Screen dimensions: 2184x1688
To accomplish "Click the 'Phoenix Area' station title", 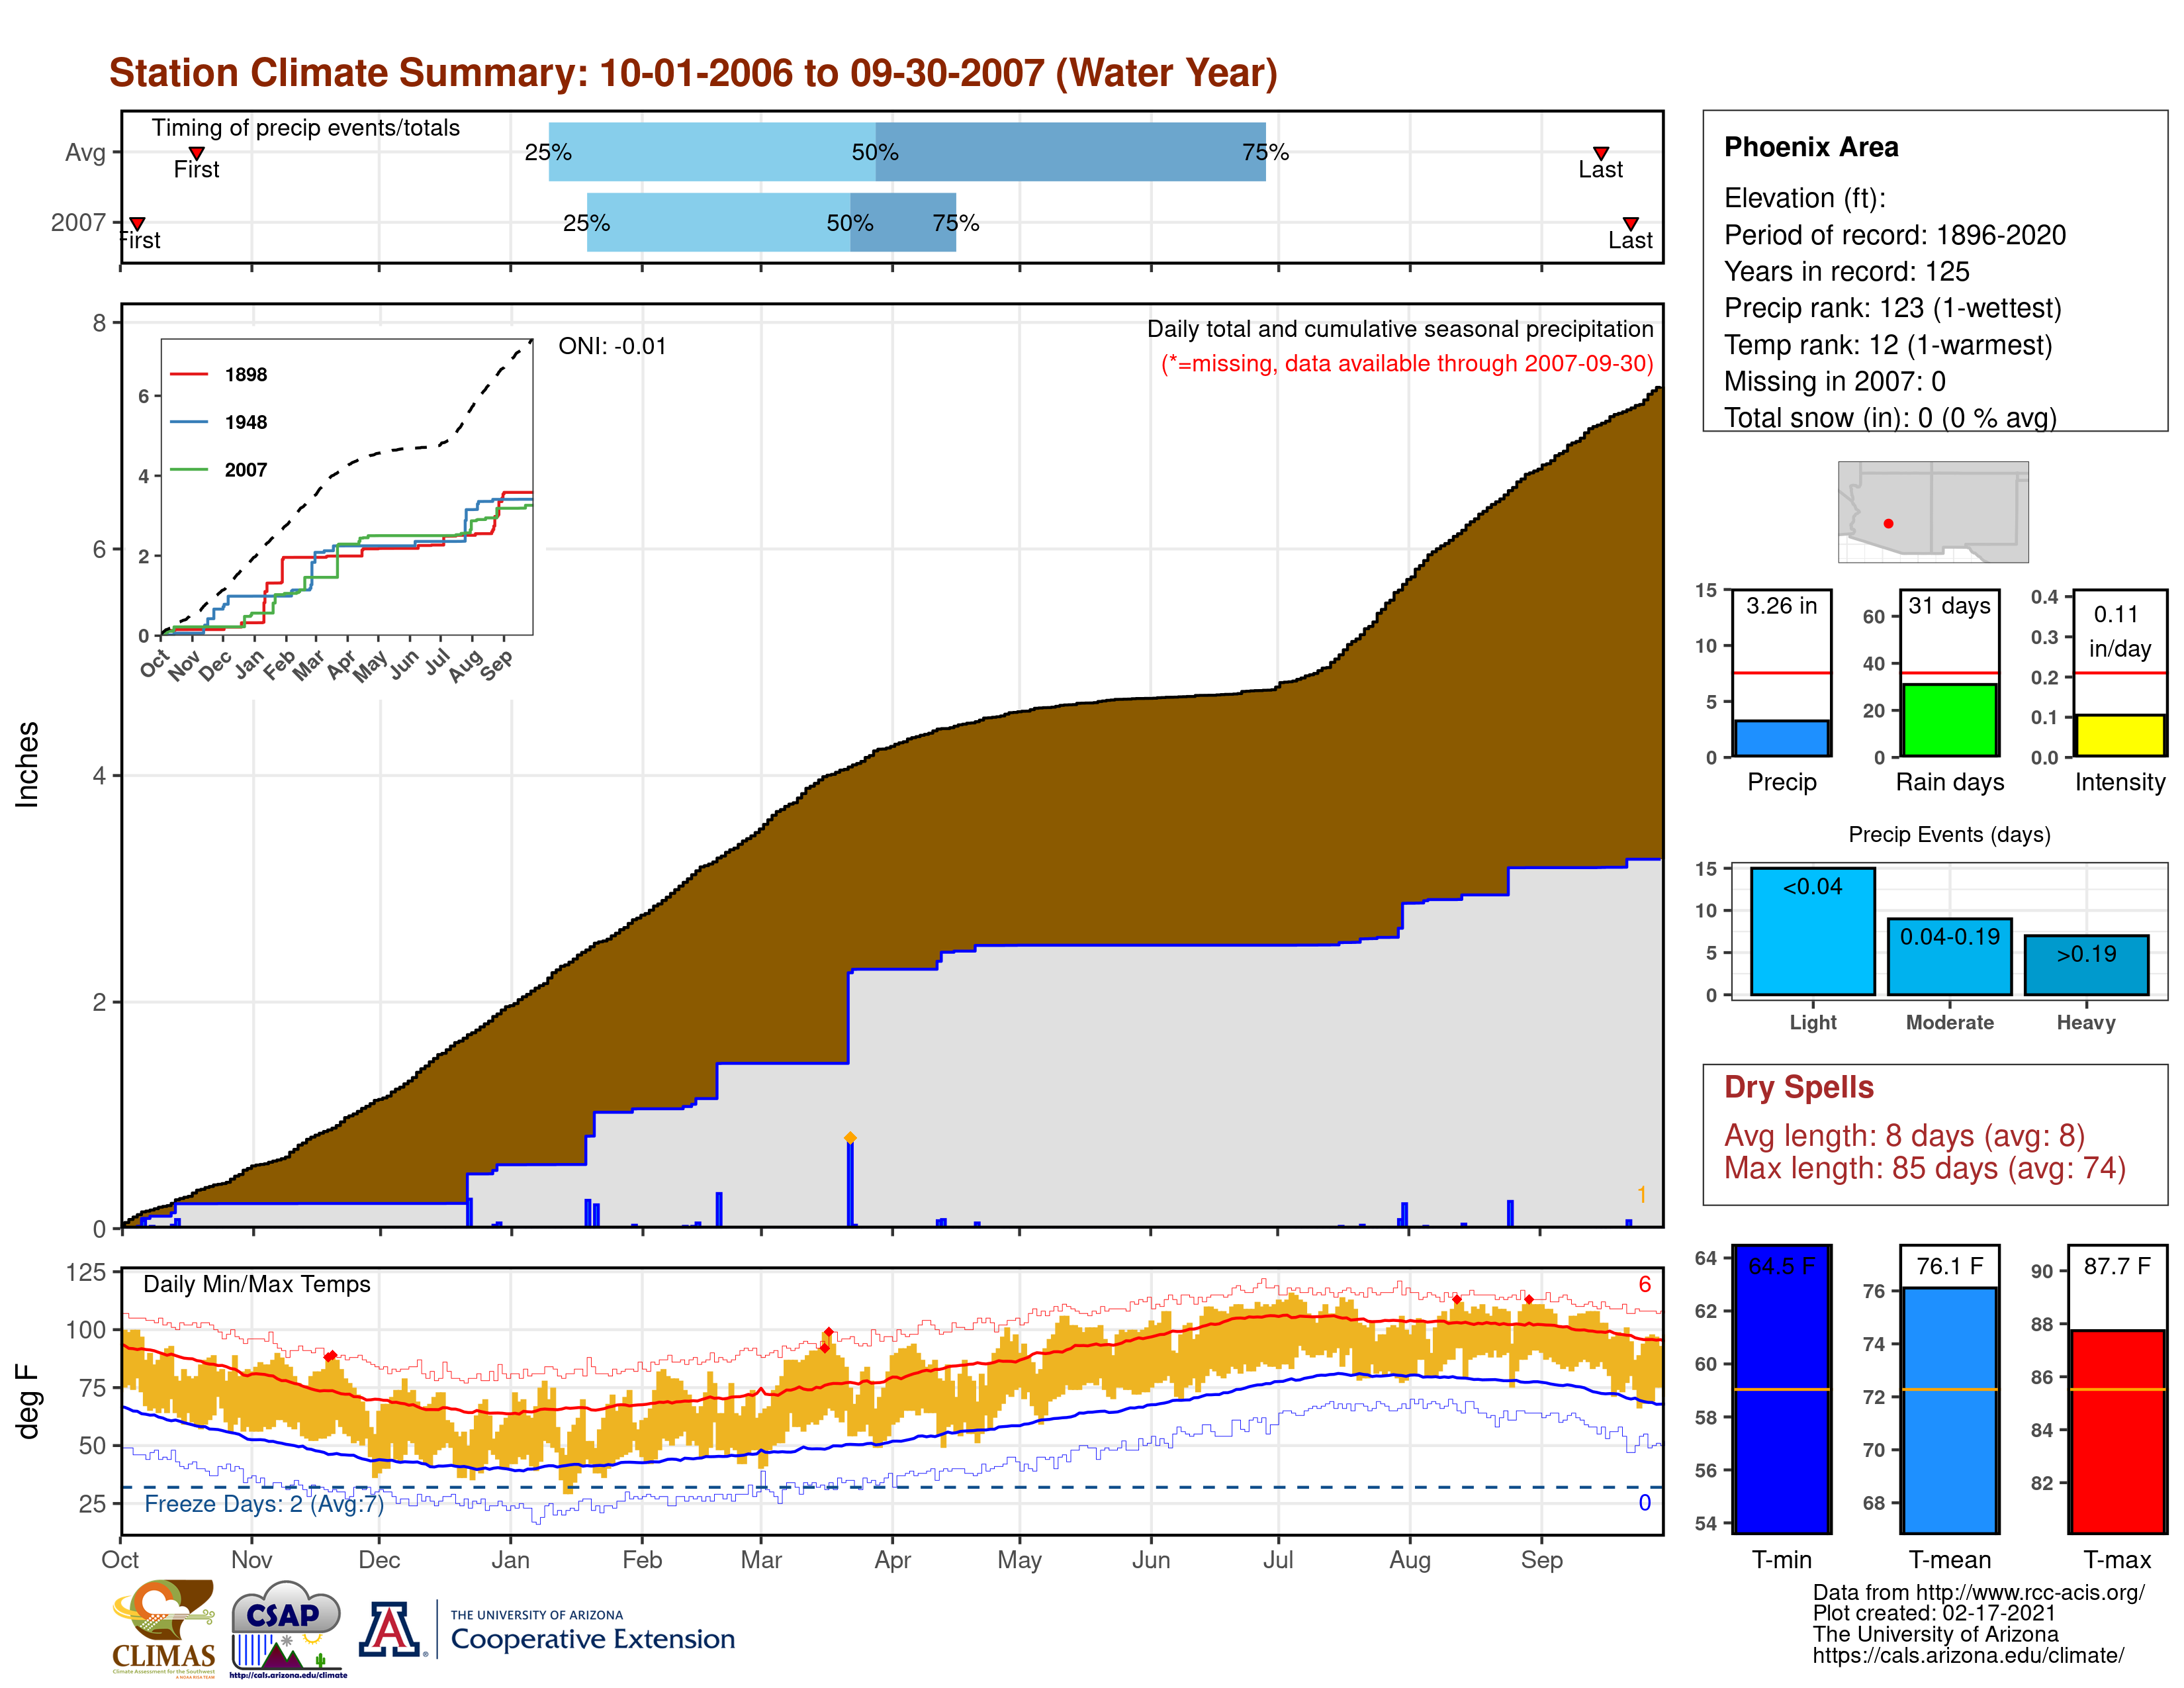I will click(x=1811, y=147).
